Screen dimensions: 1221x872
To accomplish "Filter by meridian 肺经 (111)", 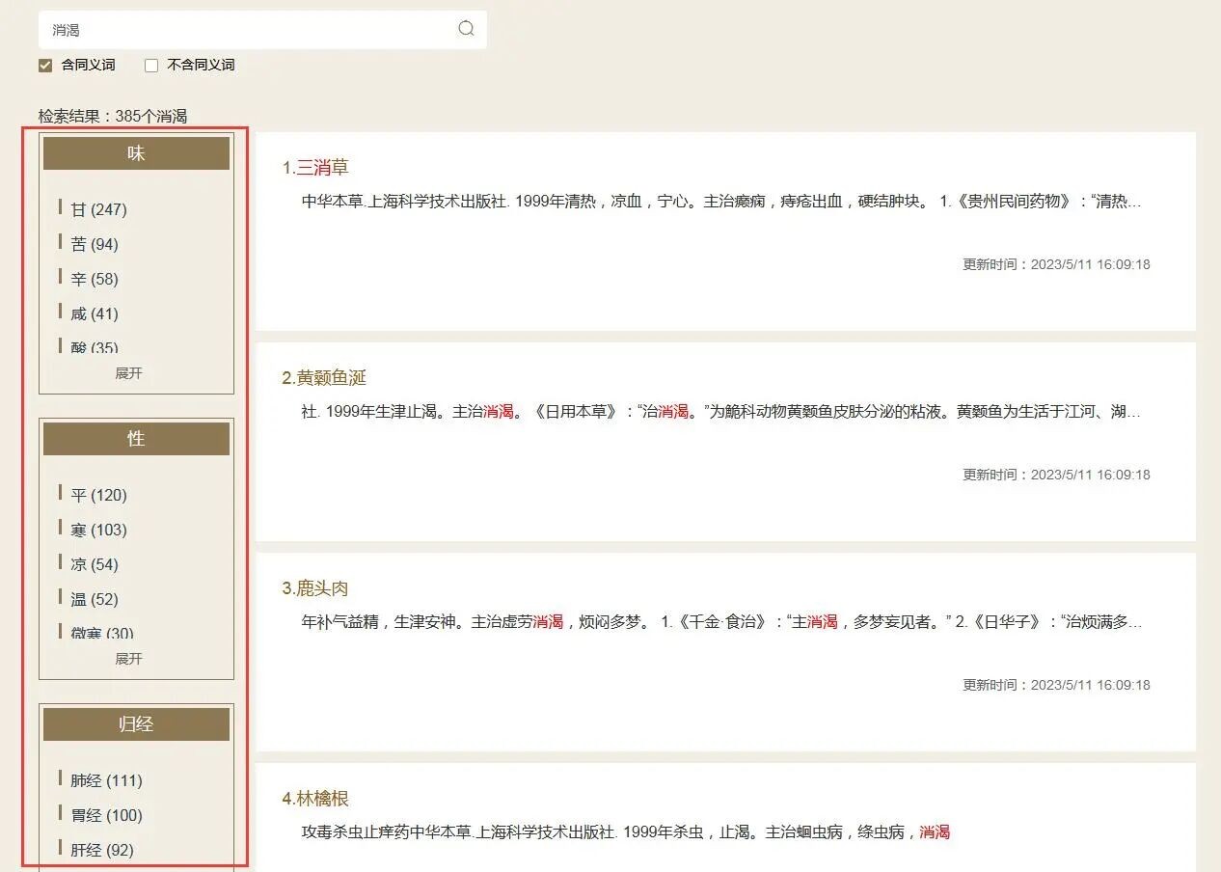I will coord(106,780).
